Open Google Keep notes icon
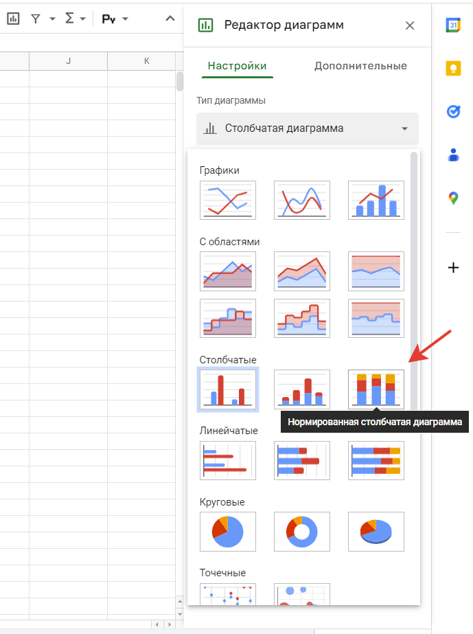 pyautogui.click(x=453, y=68)
